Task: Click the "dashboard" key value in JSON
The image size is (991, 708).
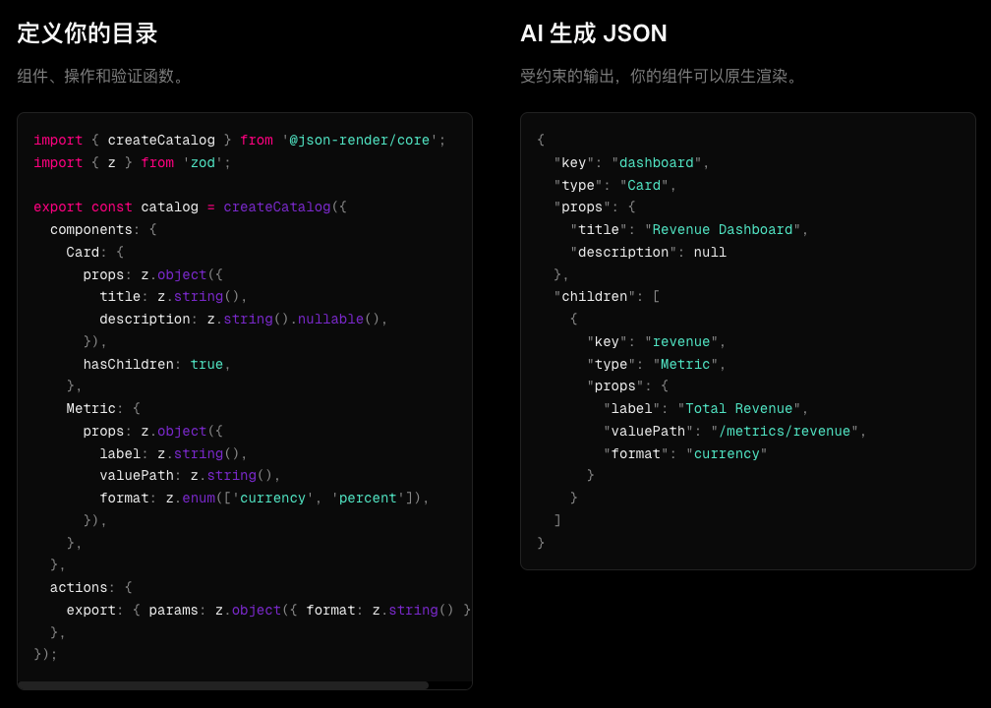Action: pos(656,163)
